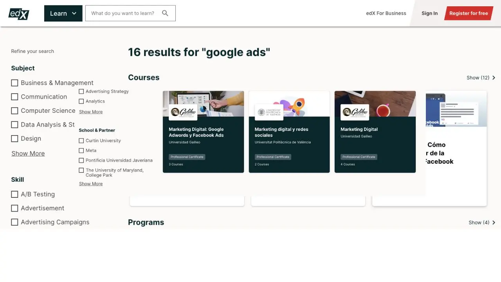Check Pontificia Universidad Javeriana

click(81, 160)
